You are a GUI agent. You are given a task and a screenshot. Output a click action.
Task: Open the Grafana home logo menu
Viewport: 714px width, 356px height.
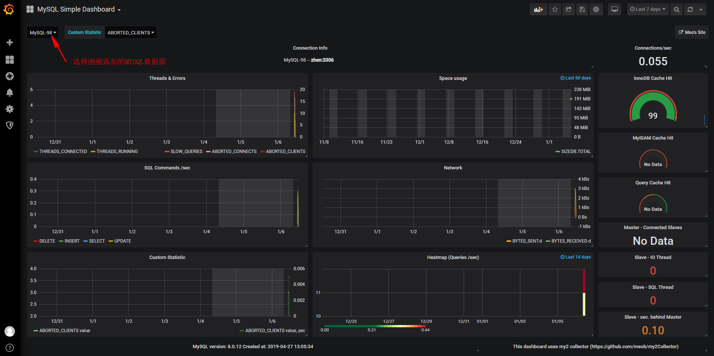9,9
